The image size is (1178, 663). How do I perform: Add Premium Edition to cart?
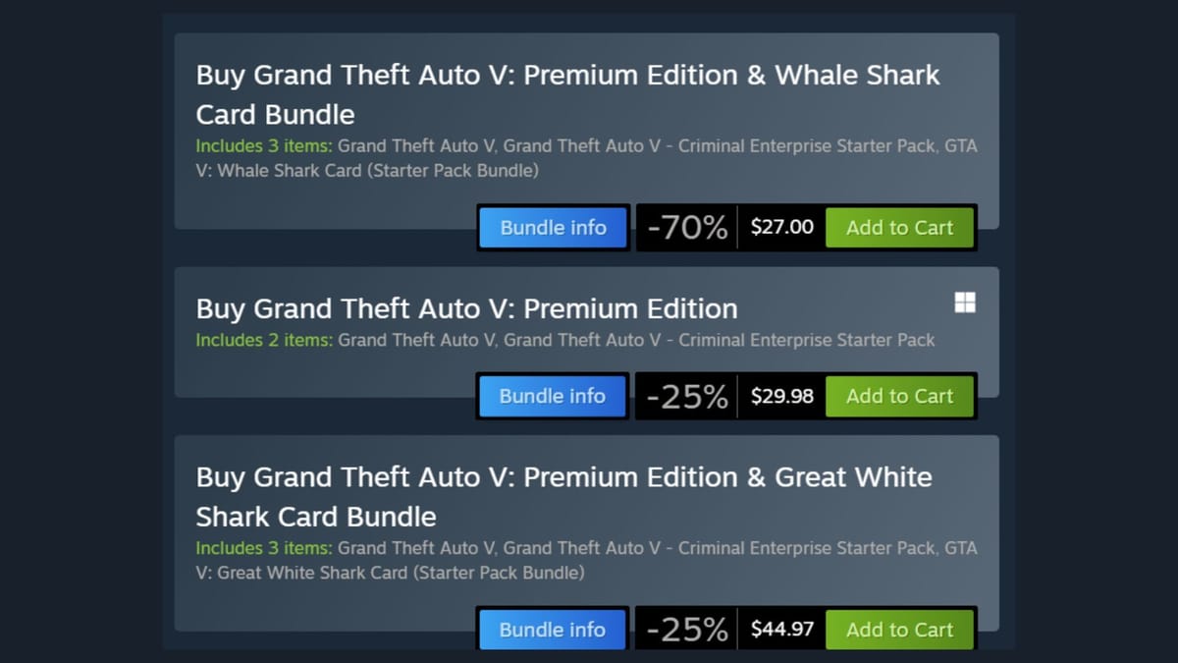899,396
